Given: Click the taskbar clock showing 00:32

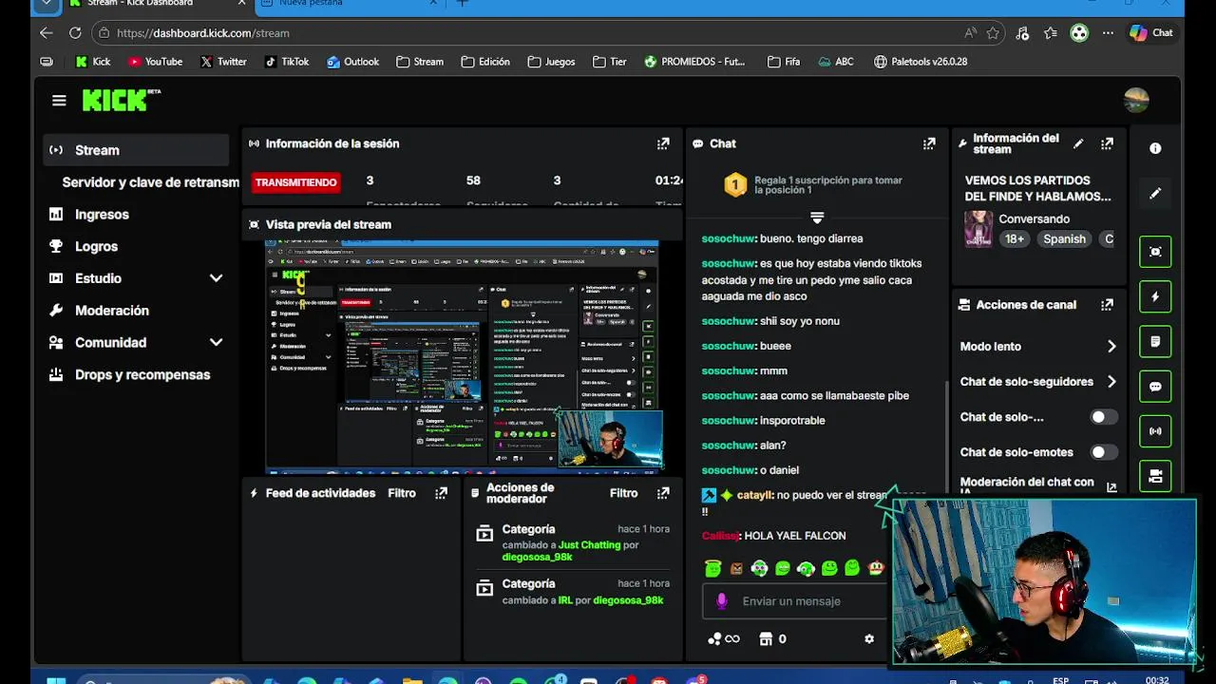Looking at the screenshot, I should tap(1157, 679).
